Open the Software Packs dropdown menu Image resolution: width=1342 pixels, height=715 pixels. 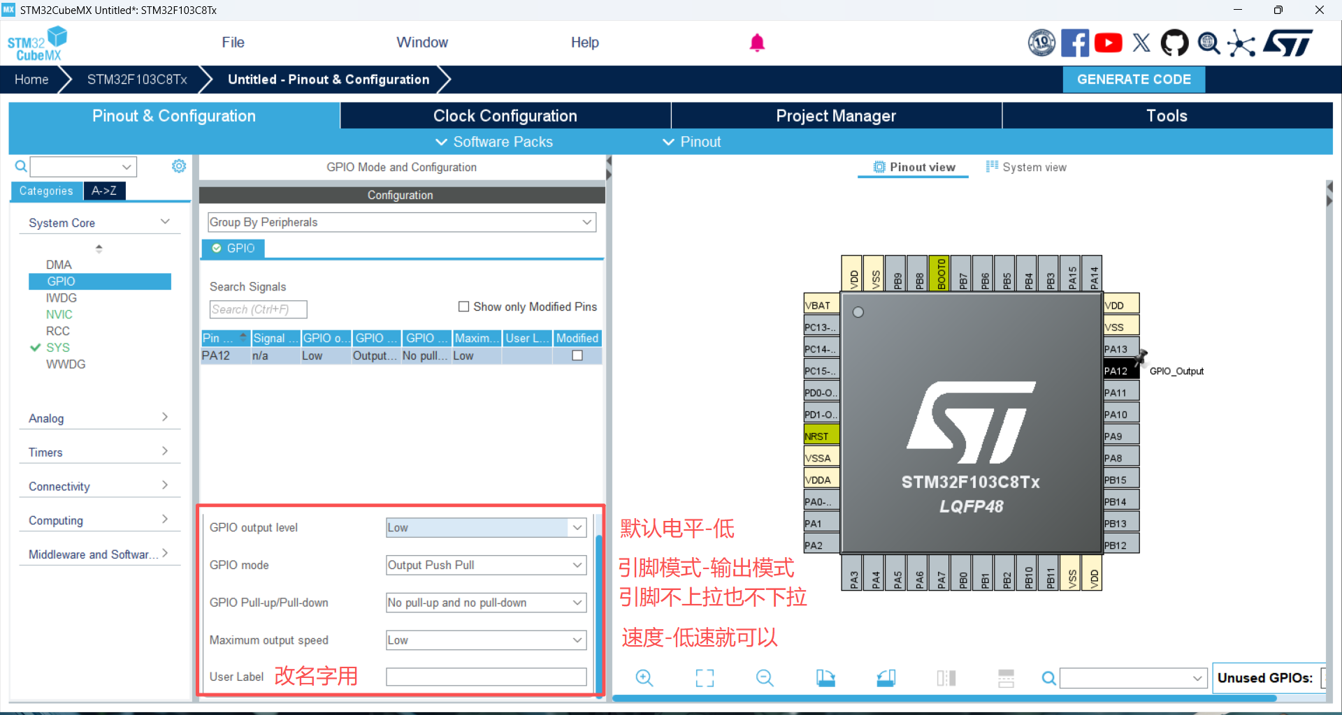tap(494, 142)
